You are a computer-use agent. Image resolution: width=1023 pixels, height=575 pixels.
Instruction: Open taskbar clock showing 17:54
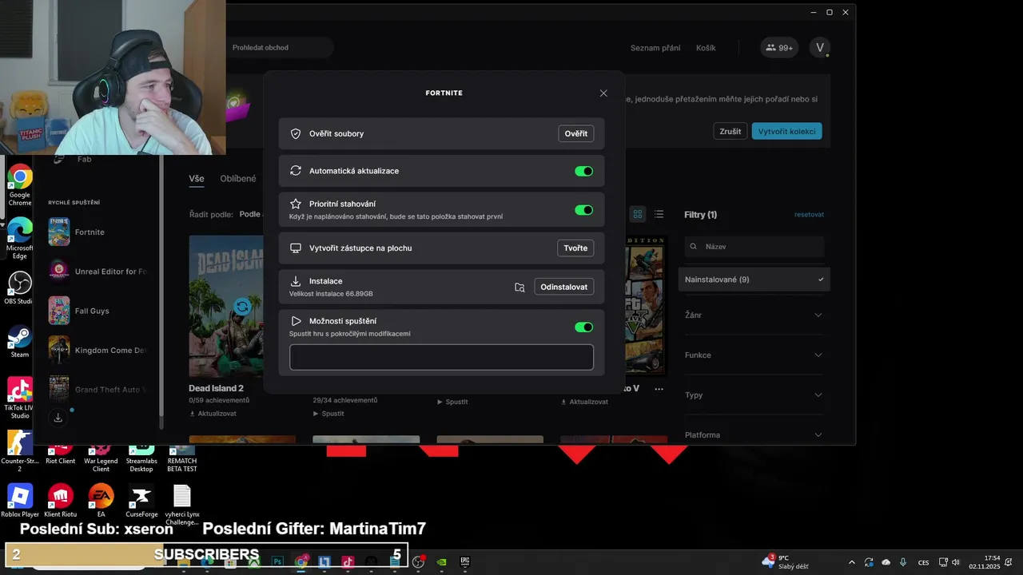click(985, 562)
